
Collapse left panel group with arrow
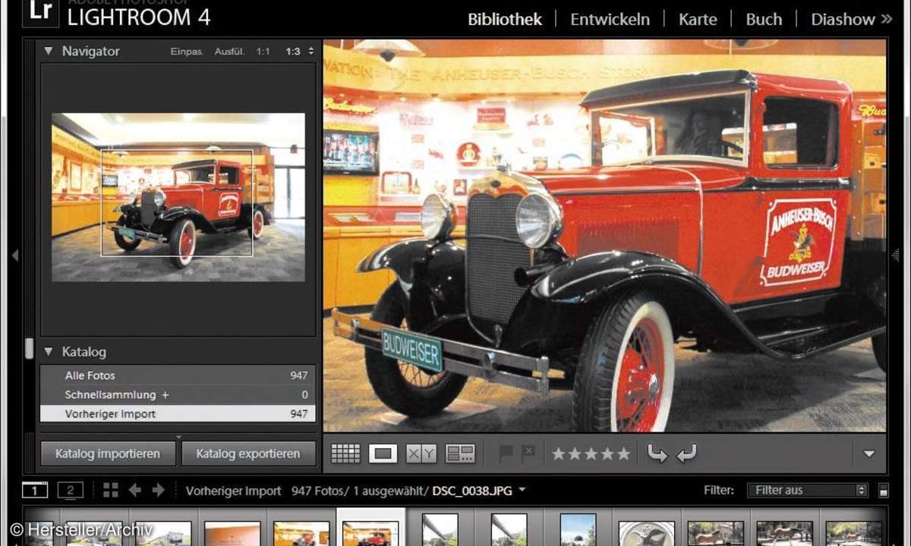[14, 256]
